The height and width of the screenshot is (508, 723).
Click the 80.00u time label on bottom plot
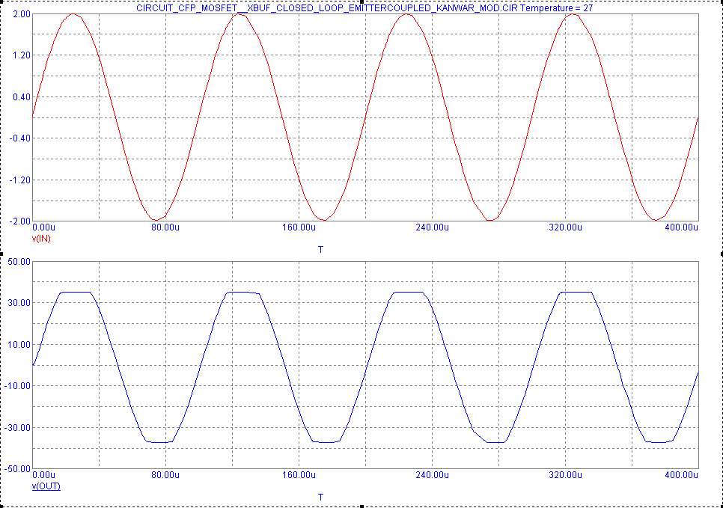(x=165, y=475)
